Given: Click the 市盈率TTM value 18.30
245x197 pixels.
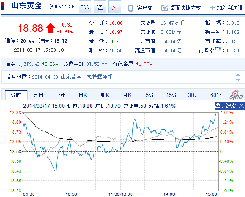Looking at the screenshot, I should coord(233,50).
